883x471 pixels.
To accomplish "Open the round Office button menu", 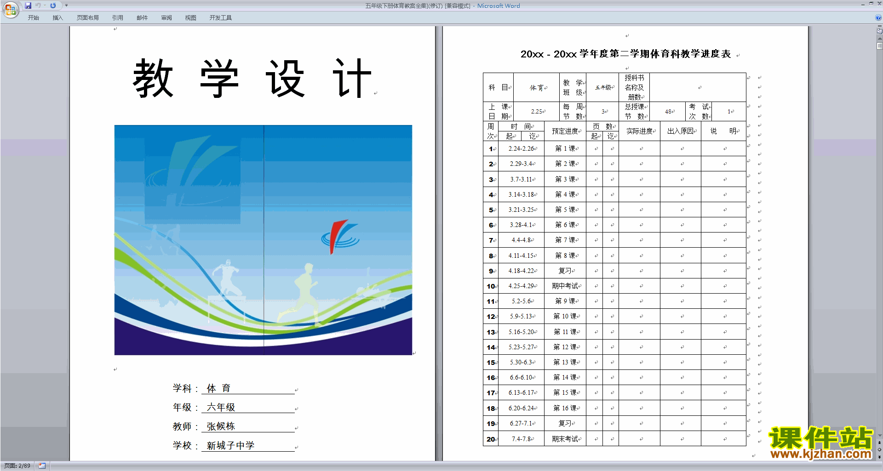I will [10, 10].
